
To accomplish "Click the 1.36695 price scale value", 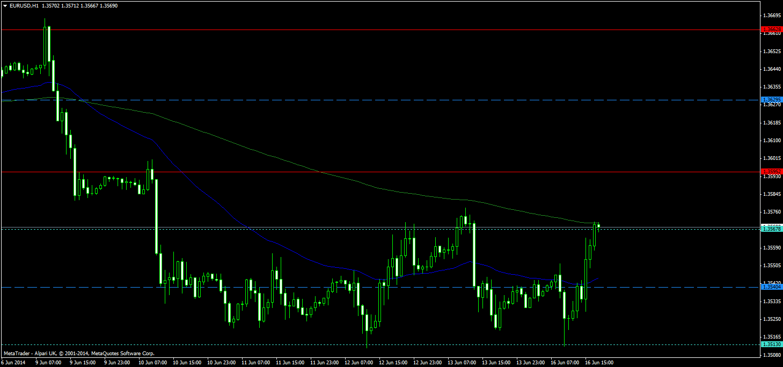I will (772, 16).
